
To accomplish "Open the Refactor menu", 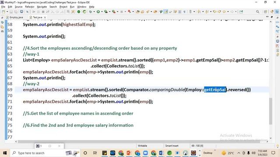I will [x=30, y=7].
